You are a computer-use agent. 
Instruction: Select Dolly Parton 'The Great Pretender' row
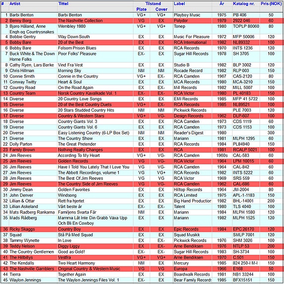tap(142, 144)
